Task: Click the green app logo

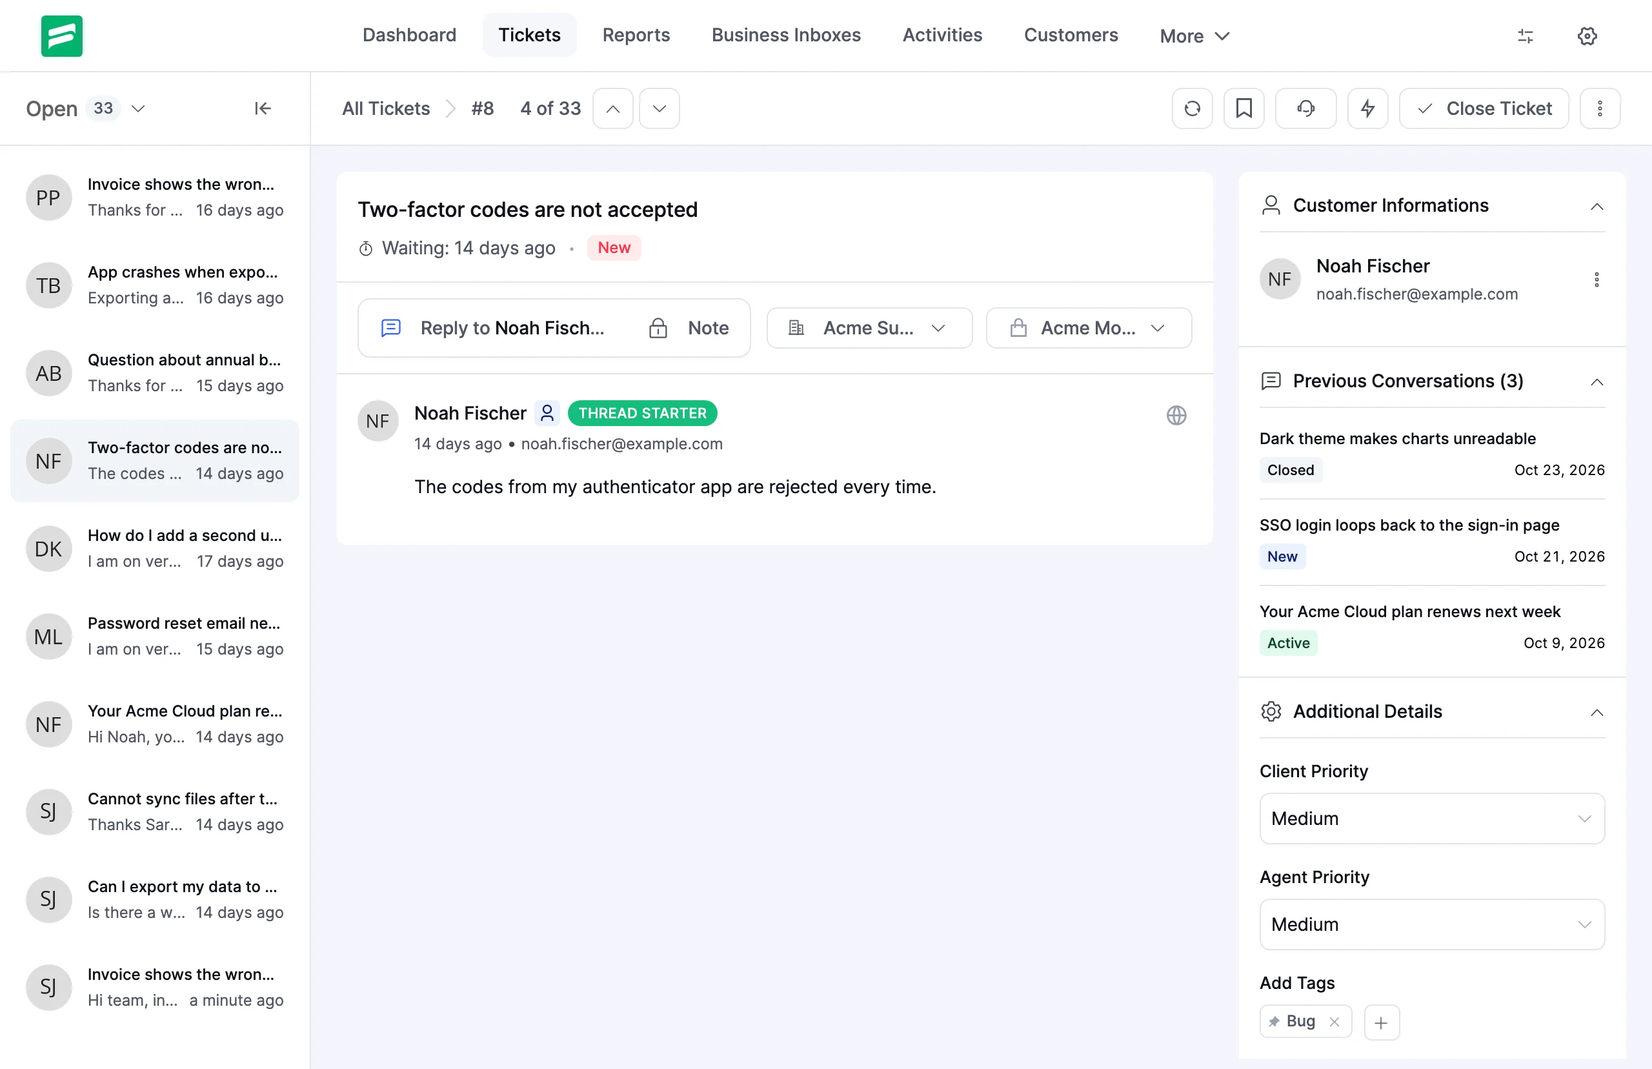Action: pos(61,36)
